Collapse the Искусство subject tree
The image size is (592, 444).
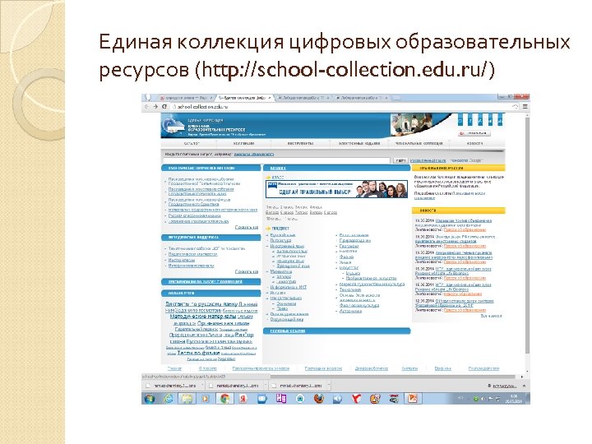coord(336,268)
